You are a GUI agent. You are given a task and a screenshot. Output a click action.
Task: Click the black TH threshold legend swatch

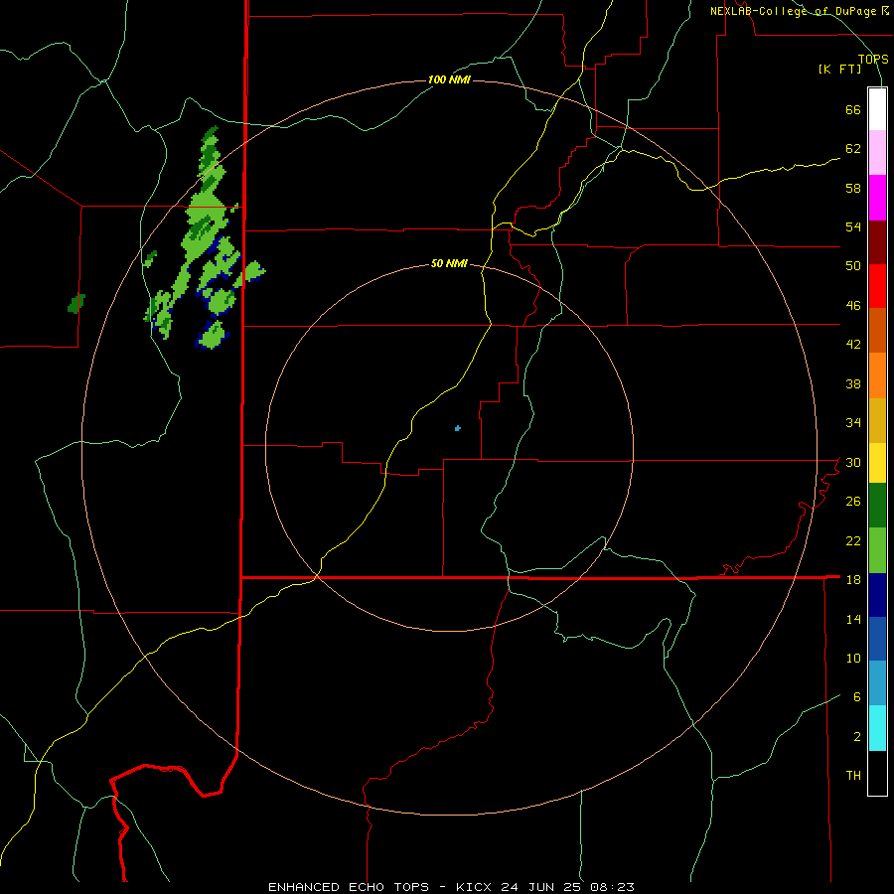pos(877,773)
